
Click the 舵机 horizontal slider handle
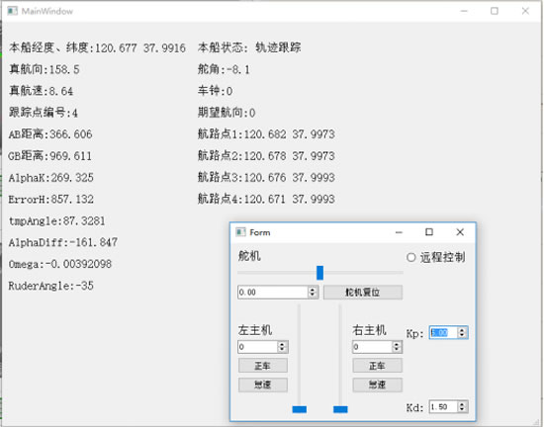coord(319,273)
